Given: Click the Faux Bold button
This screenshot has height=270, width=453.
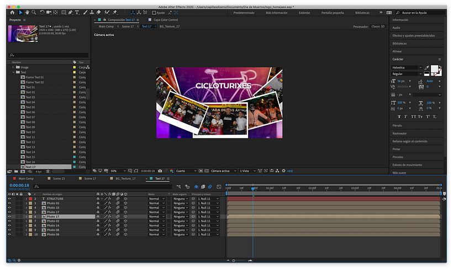Looking at the screenshot, I should click(x=399, y=117).
